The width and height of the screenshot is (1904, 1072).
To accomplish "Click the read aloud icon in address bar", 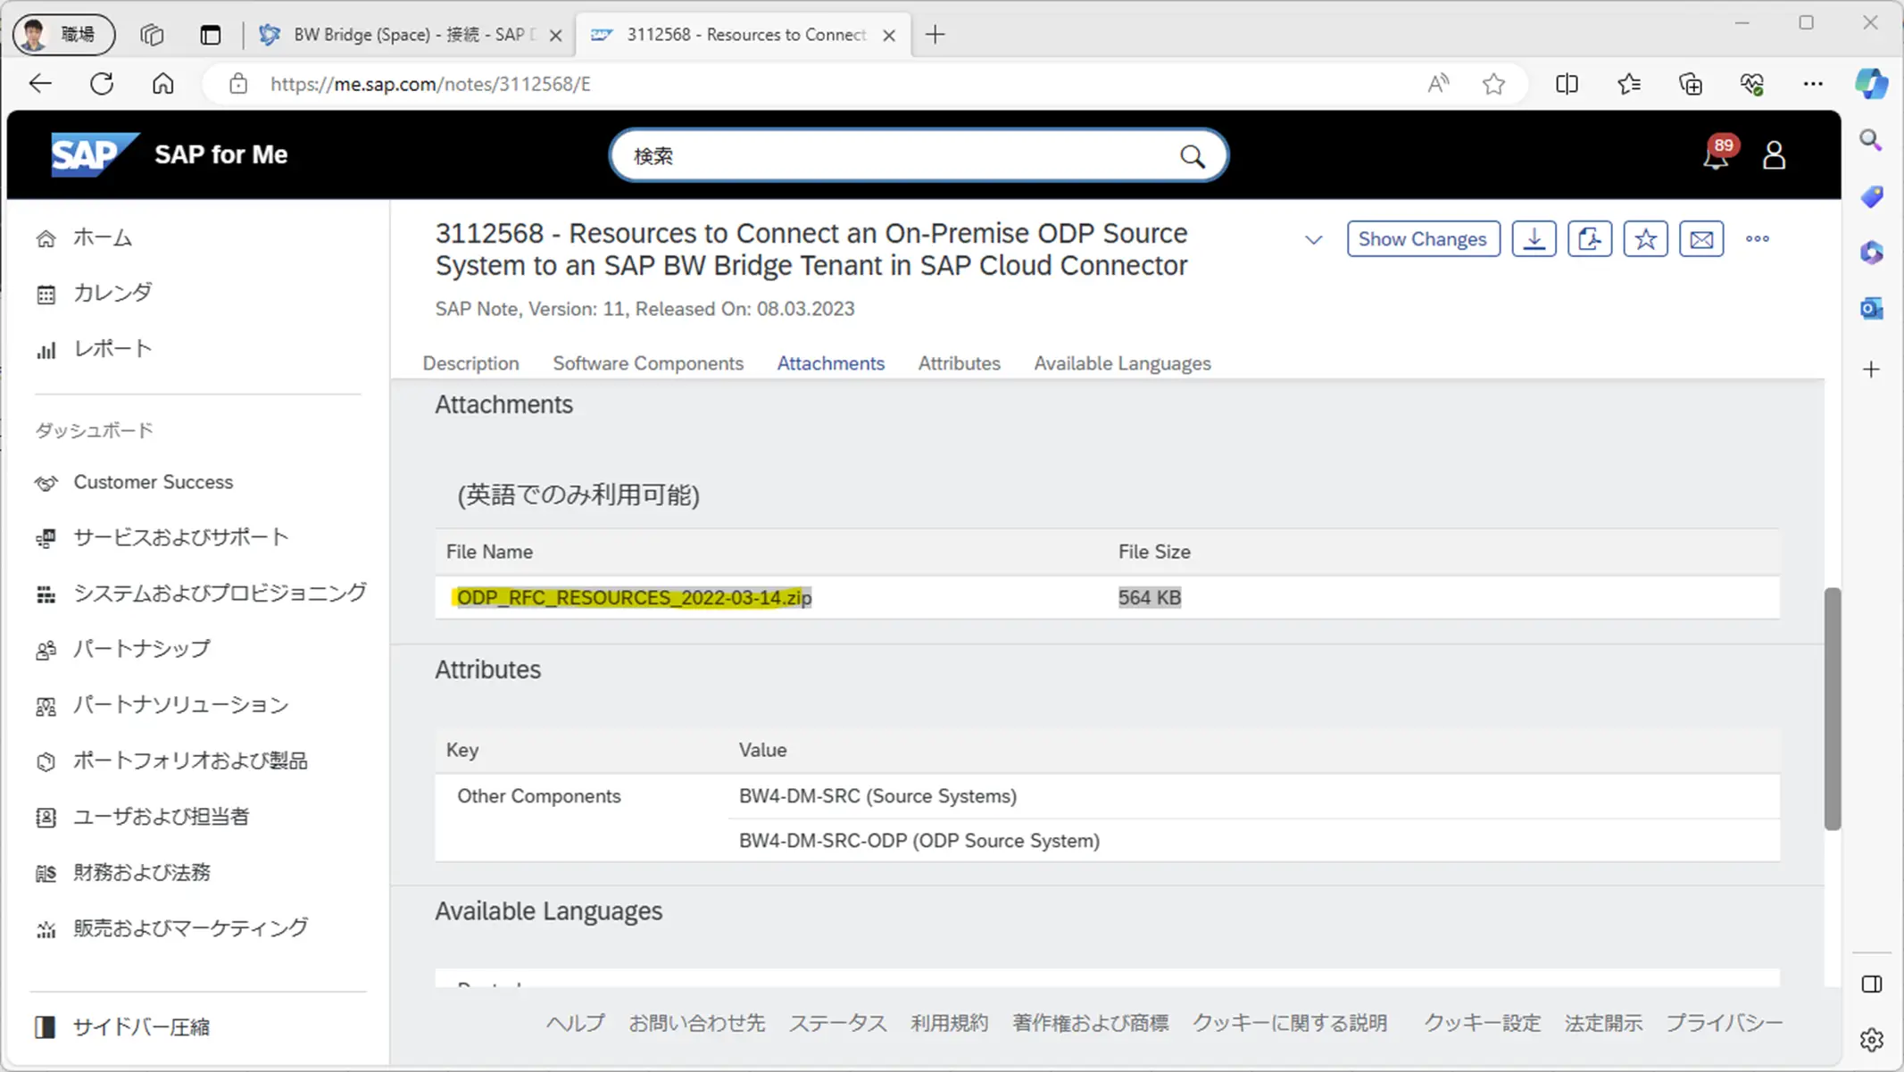I will [x=1438, y=84].
